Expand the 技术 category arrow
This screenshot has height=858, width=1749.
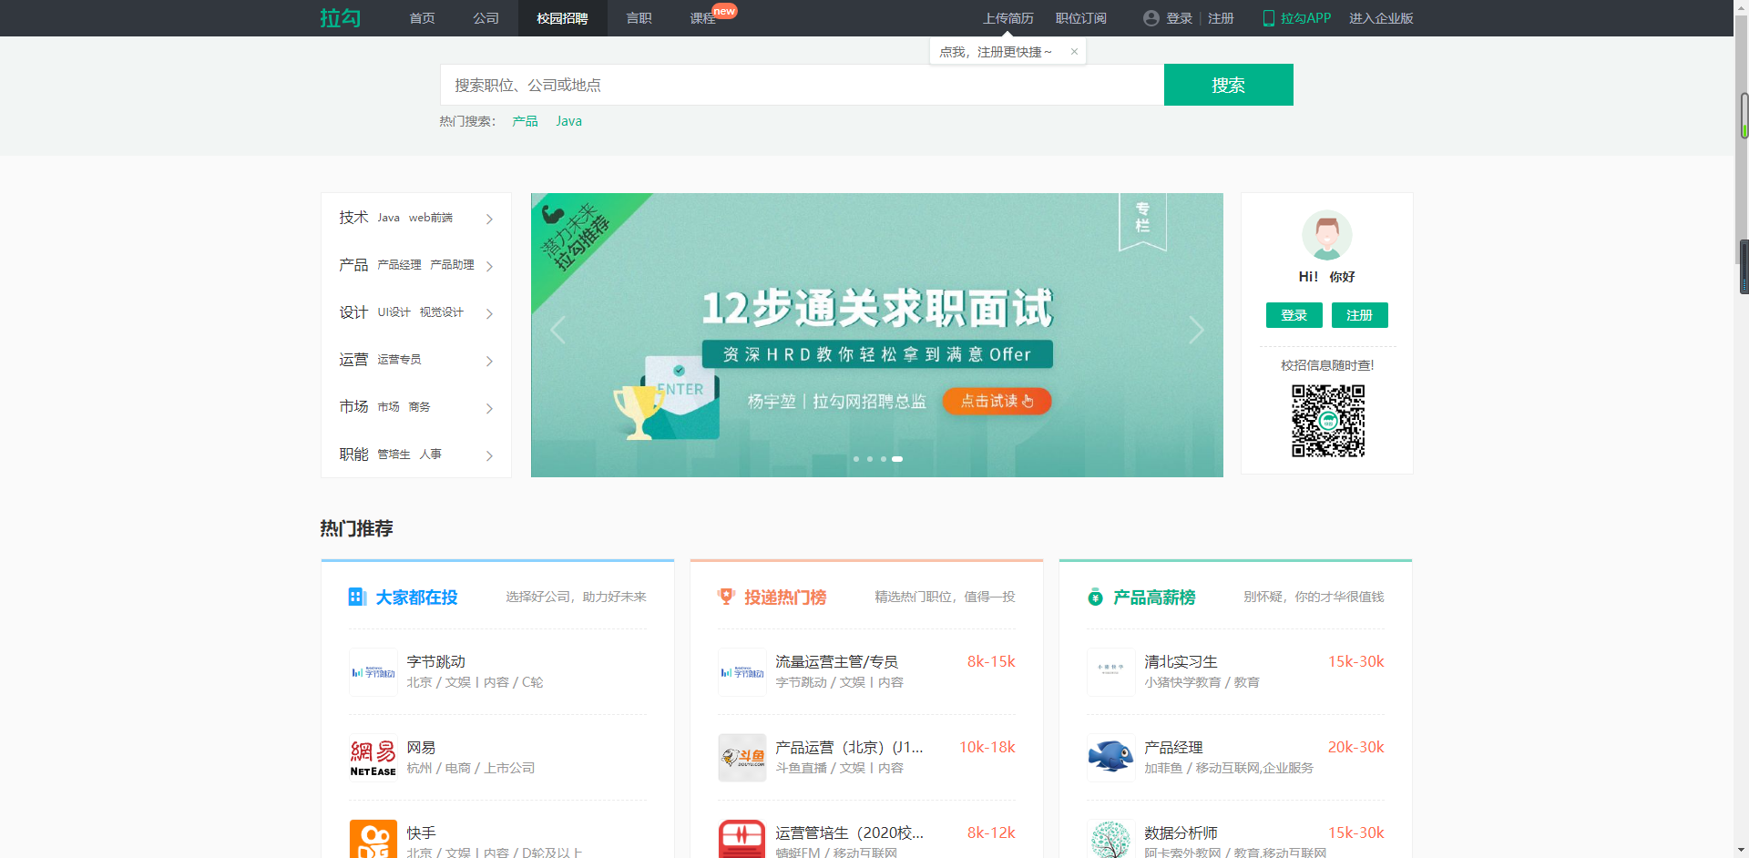click(489, 220)
